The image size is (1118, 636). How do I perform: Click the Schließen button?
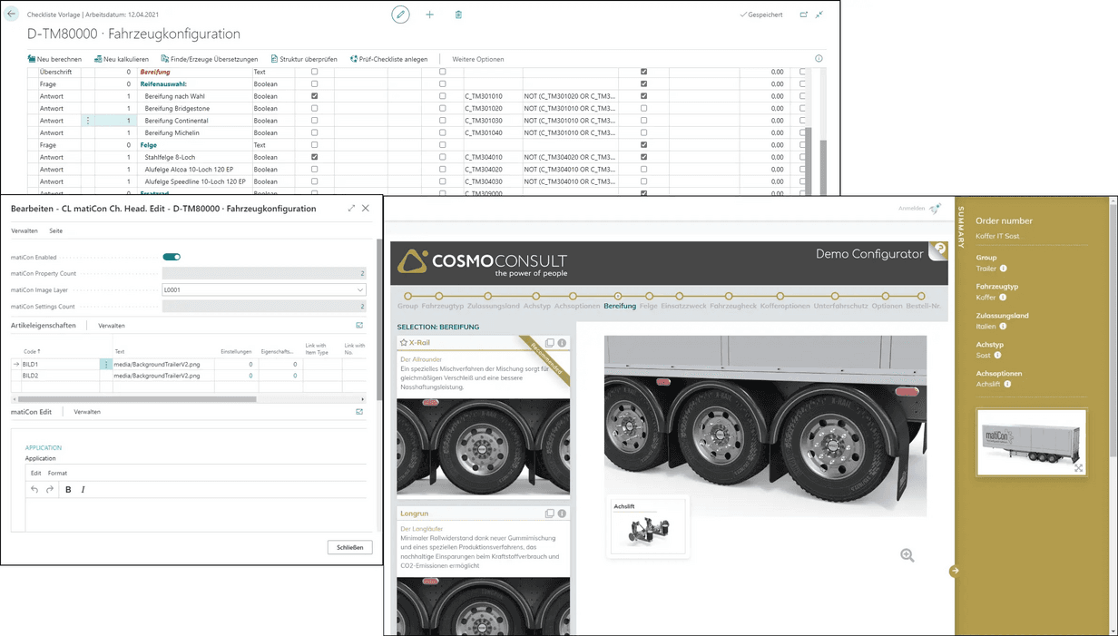(x=349, y=547)
